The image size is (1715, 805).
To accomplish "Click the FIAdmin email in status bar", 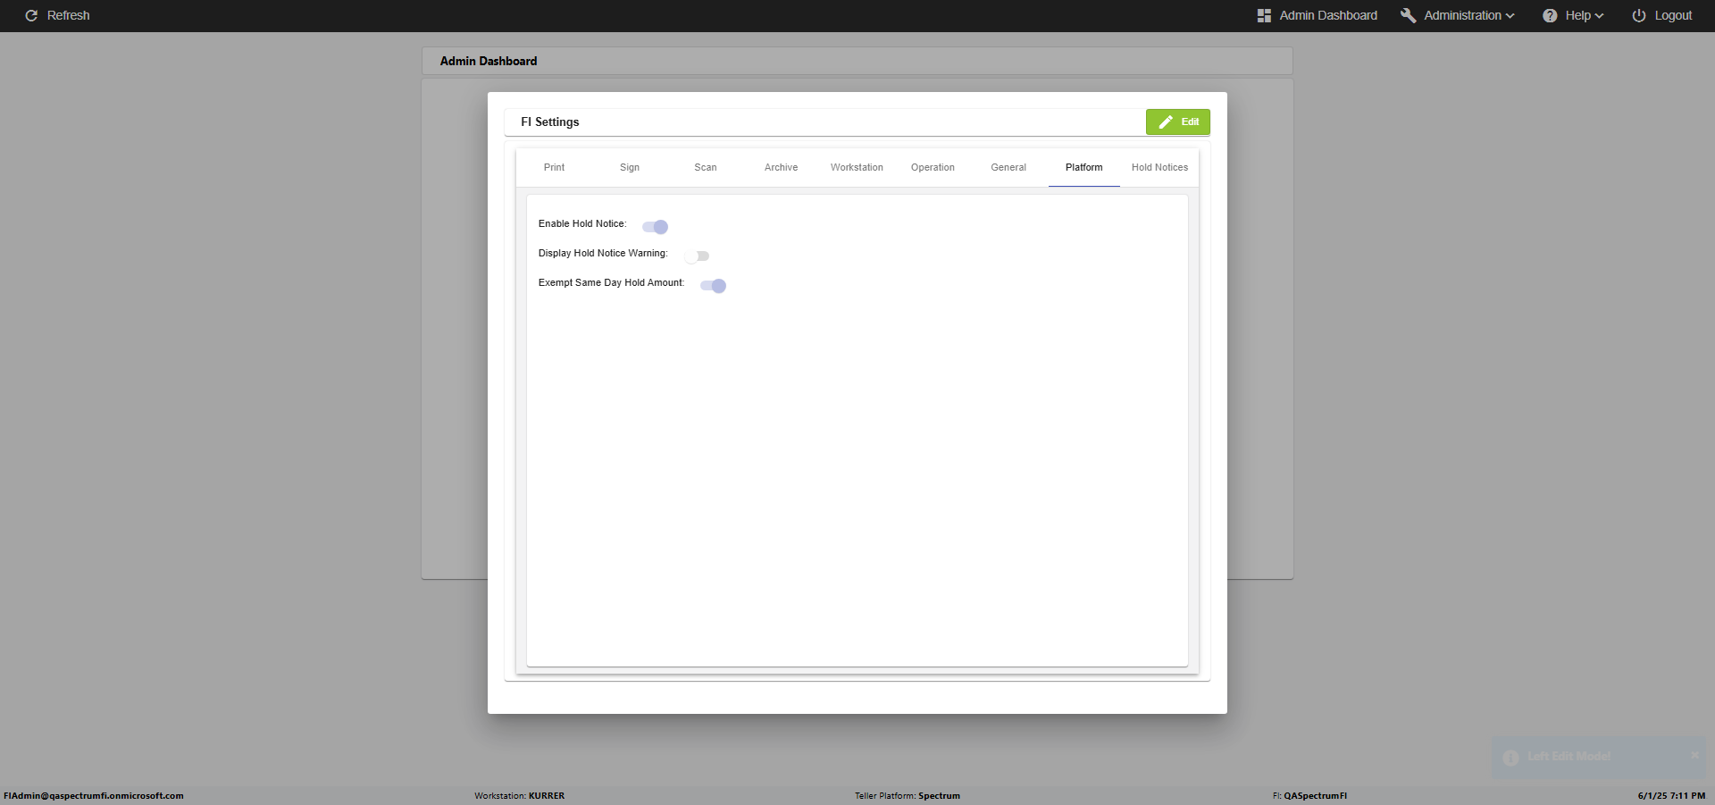I will 94,796.
